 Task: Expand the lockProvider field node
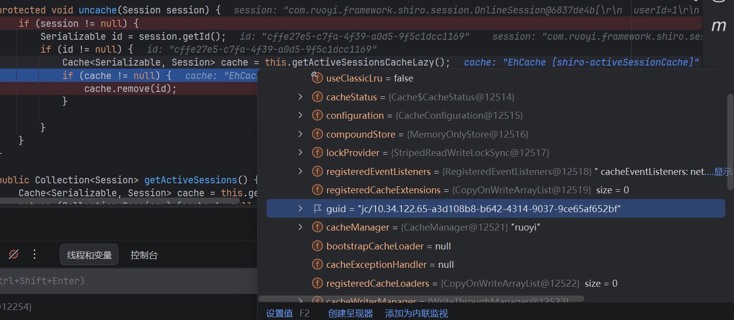(300, 153)
